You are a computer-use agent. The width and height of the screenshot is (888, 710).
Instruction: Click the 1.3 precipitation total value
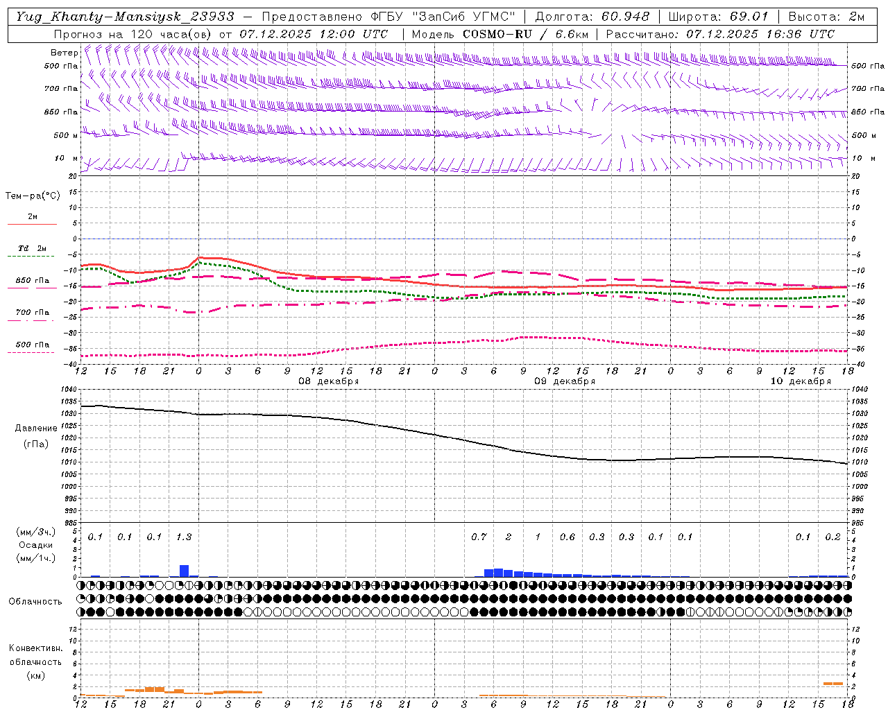pyautogui.click(x=184, y=537)
